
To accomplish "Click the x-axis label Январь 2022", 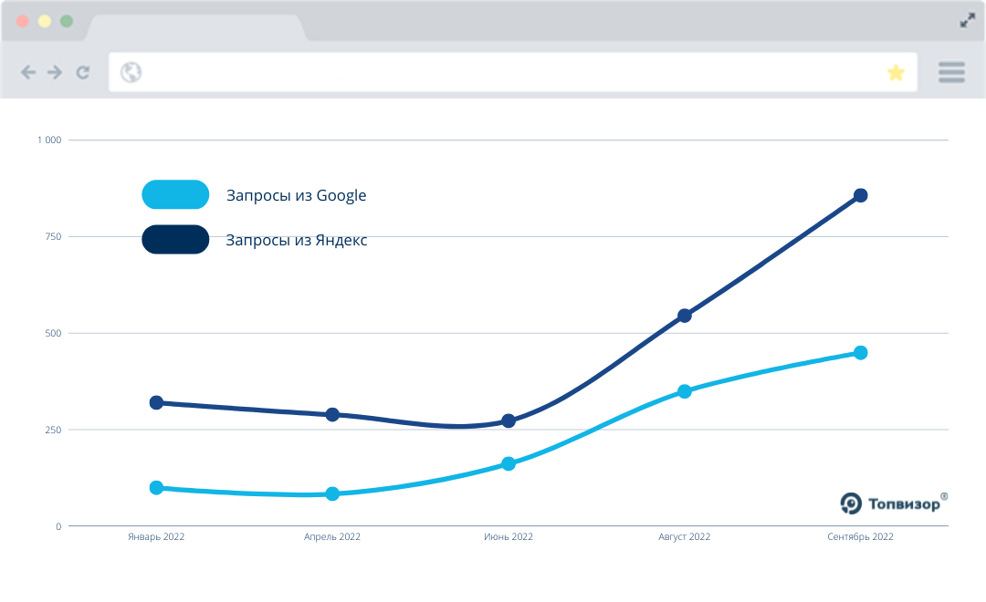I will (156, 536).
